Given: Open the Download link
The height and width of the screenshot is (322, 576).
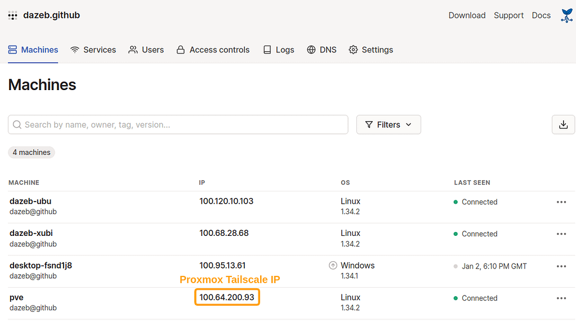Looking at the screenshot, I should 467,15.
